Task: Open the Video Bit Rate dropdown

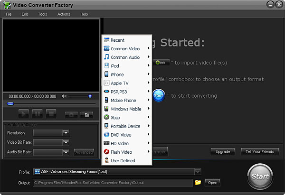Action: pyautogui.click(x=66, y=142)
